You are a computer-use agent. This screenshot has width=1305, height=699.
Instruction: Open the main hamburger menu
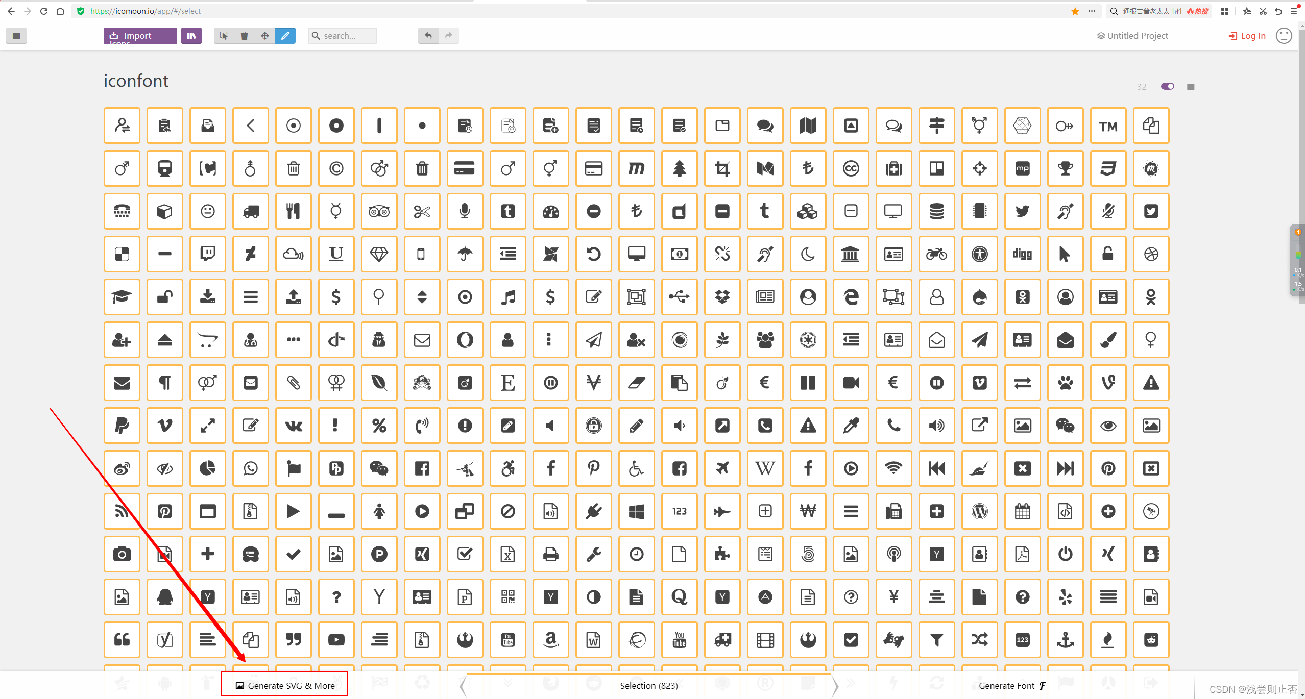click(16, 36)
